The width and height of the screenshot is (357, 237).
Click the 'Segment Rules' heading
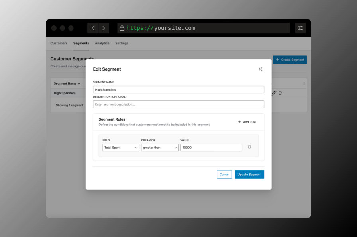click(x=112, y=119)
